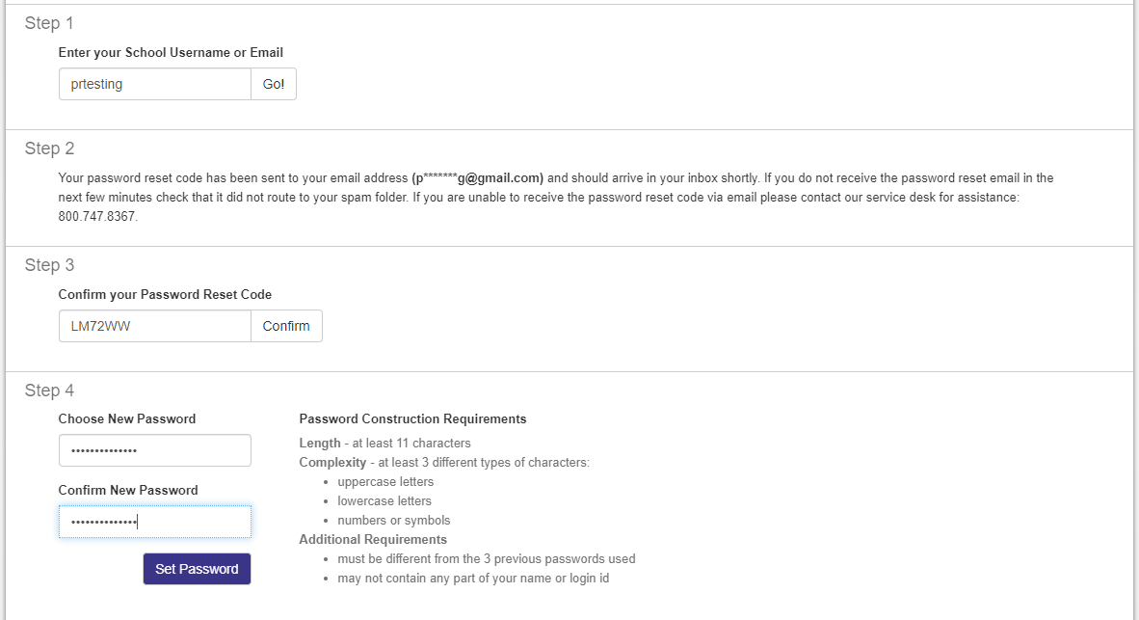Select the Choose New Password field

[154, 450]
